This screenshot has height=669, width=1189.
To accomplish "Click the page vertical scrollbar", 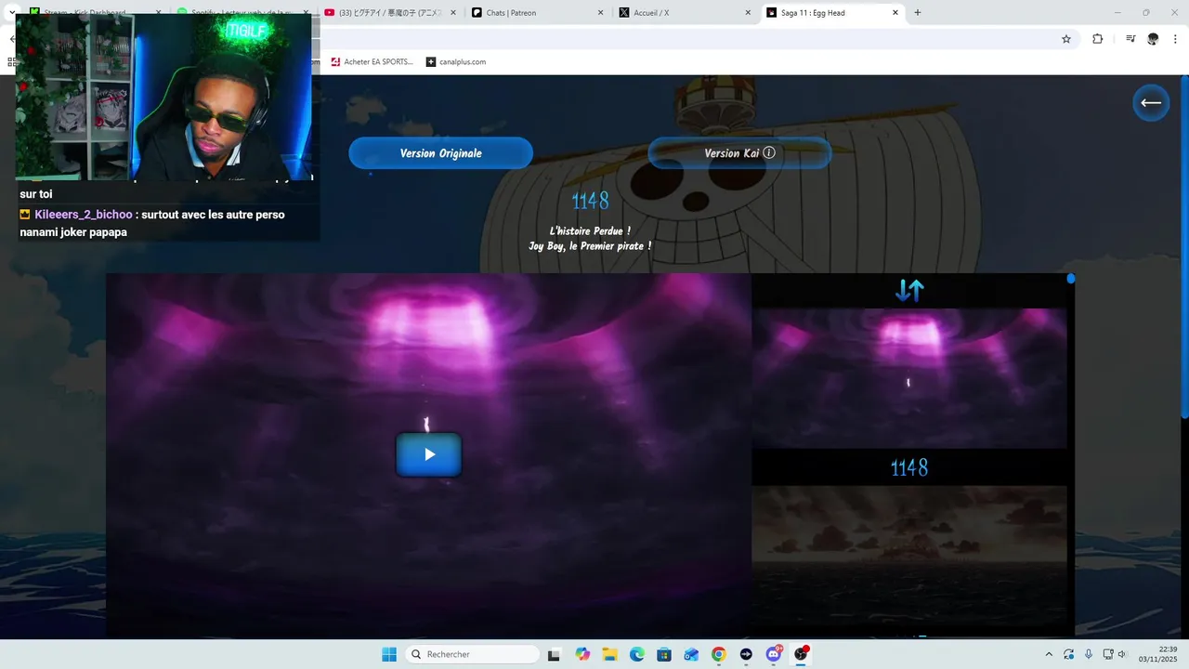I will click(x=1184, y=246).
